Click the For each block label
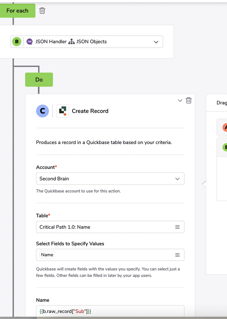The height and width of the screenshot is (319, 227). [x=18, y=11]
